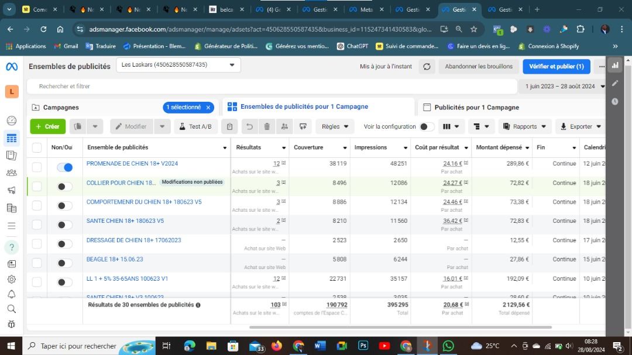Image resolution: width=632 pixels, height=355 pixels.
Task: Check the box for PROMENADE DE CHIEN row
Action: 37,167
